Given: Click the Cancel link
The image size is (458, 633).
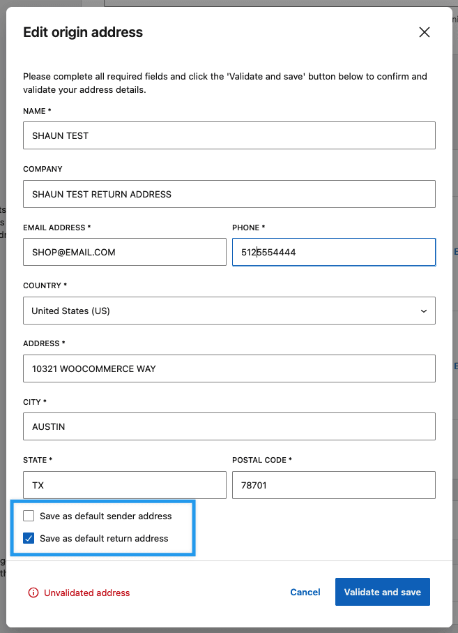Looking at the screenshot, I should coord(305,593).
